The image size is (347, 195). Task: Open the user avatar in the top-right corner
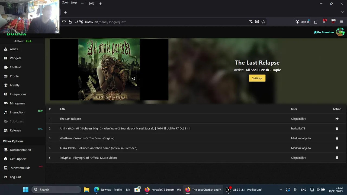(340, 32)
